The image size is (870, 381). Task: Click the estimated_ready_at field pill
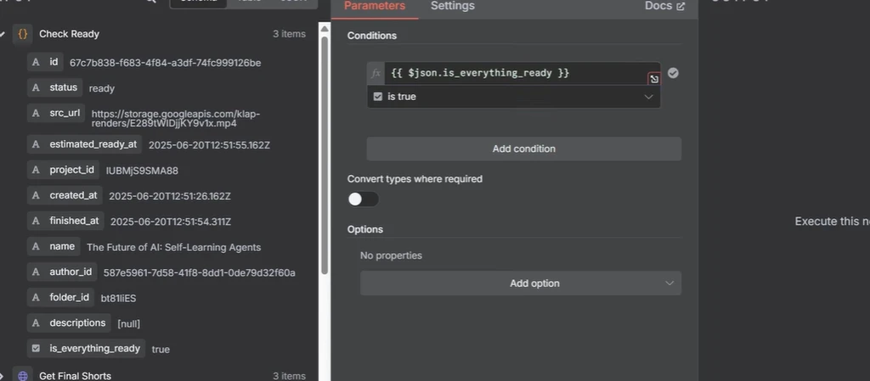84,144
